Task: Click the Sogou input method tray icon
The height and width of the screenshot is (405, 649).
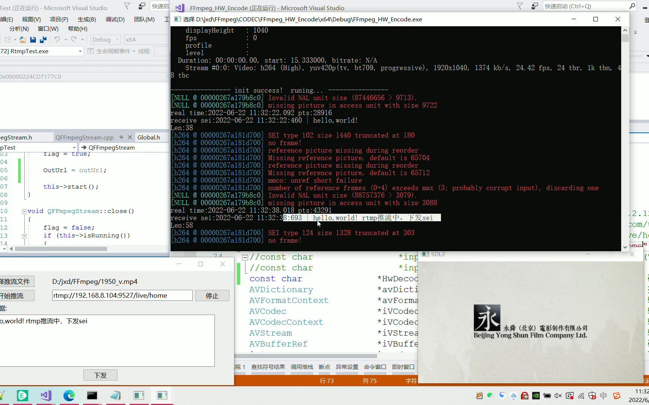Action: (x=617, y=395)
